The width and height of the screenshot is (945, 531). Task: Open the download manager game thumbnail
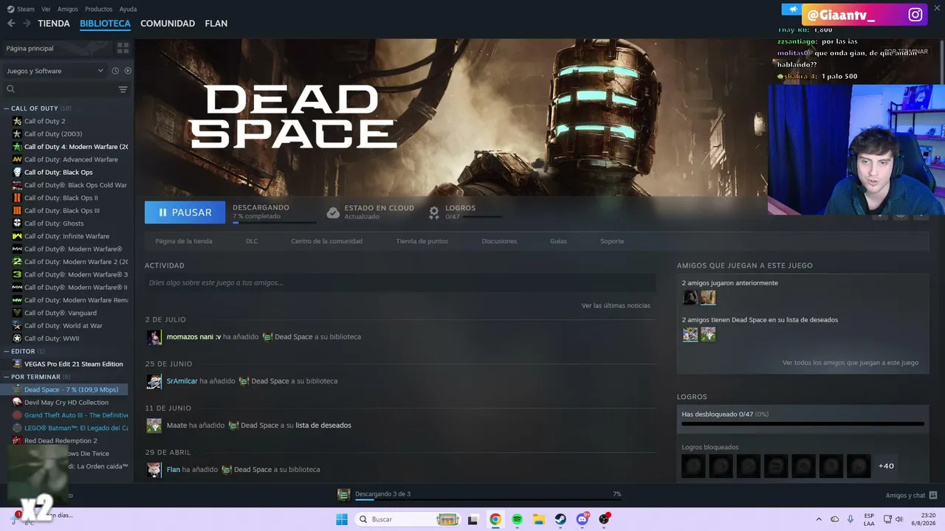pyautogui.click(x=343, y=494)
